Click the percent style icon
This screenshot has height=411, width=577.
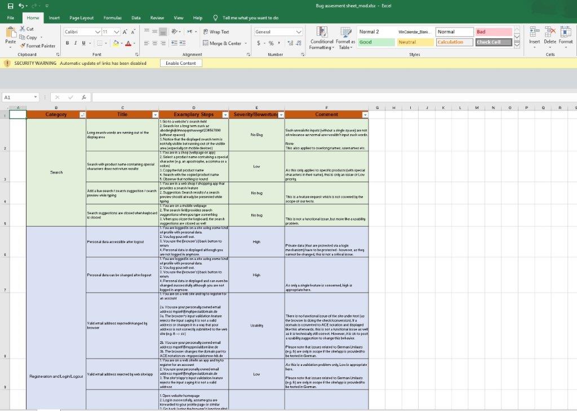point(271,43)
